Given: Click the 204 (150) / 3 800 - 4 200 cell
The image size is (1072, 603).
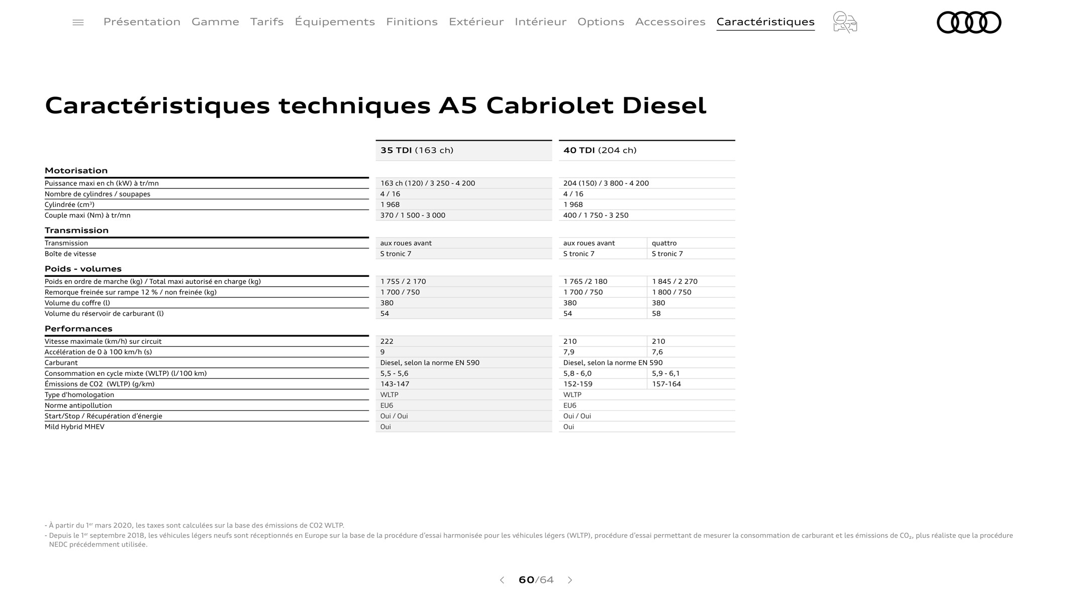Looking at the screenshot, I should pyautogui.click(x=647, y=183).
